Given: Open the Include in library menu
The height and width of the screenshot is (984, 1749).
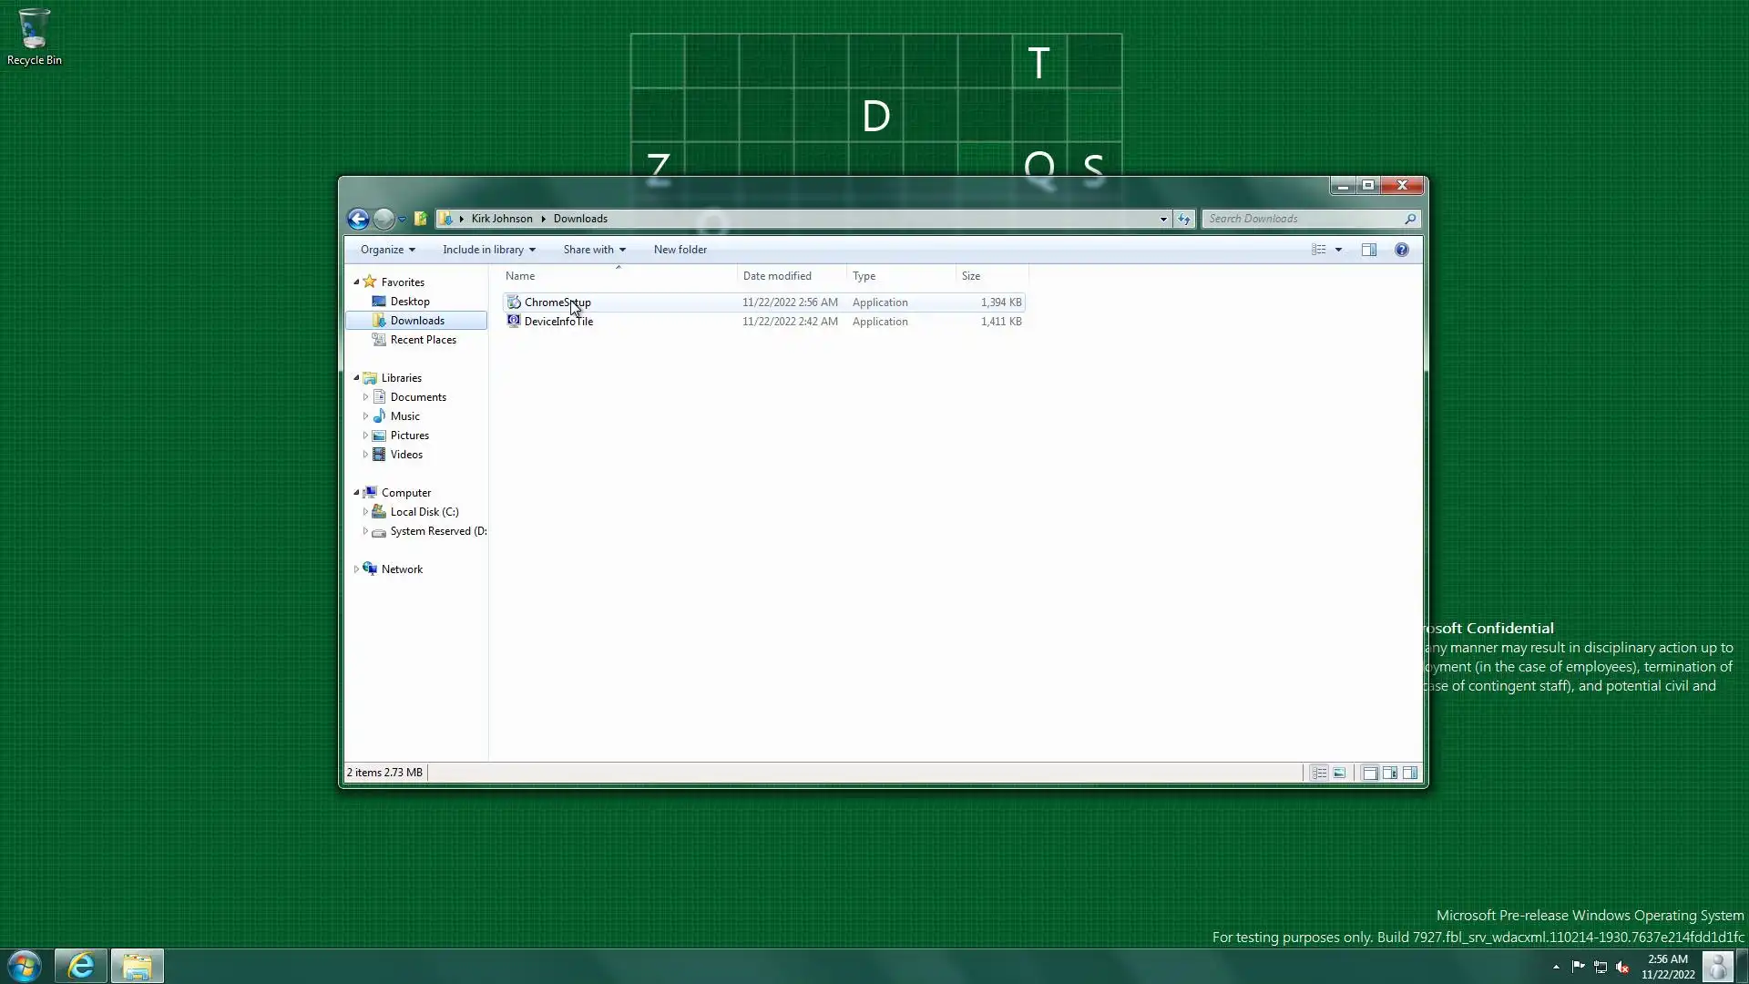Looking at the screenshot, I should [x=488, y=250].
